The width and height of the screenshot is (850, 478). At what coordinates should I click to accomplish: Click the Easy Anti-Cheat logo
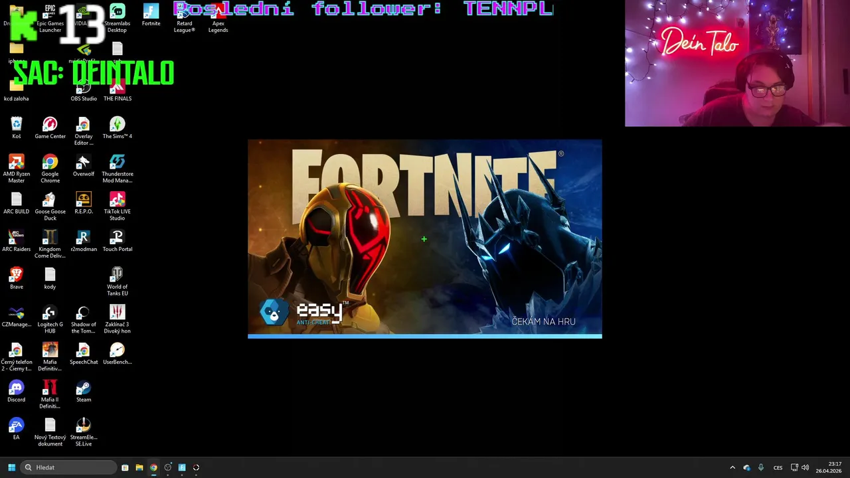click(304, 313)
